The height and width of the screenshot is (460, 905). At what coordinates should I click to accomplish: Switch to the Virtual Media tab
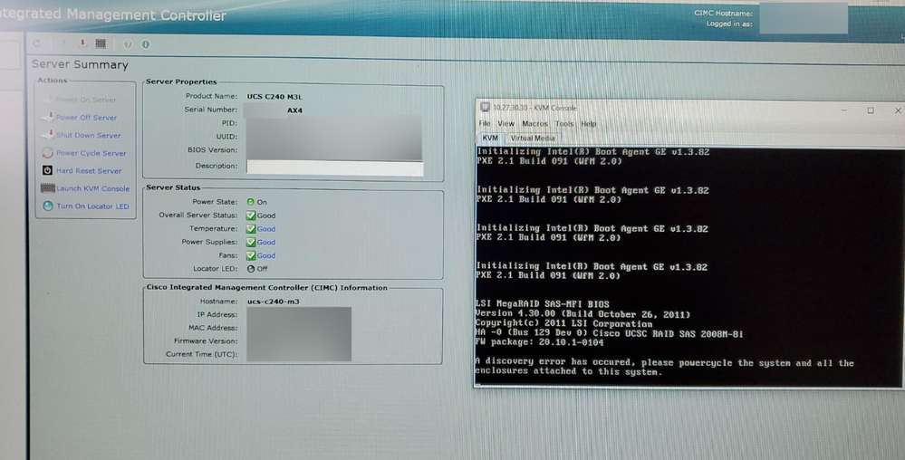point(532,138)
